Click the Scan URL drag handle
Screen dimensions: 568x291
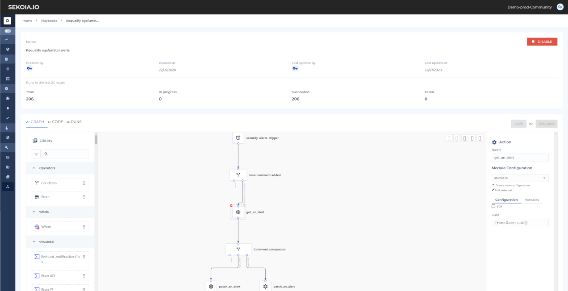tap(84, 276)
